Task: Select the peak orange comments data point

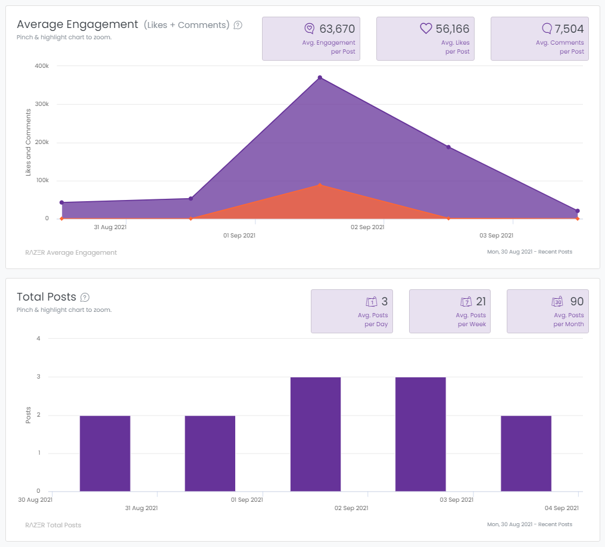Action: click(320, 185)
